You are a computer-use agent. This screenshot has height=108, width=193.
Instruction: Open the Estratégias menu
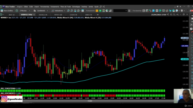pyautogui.click(x=76, y=7)
